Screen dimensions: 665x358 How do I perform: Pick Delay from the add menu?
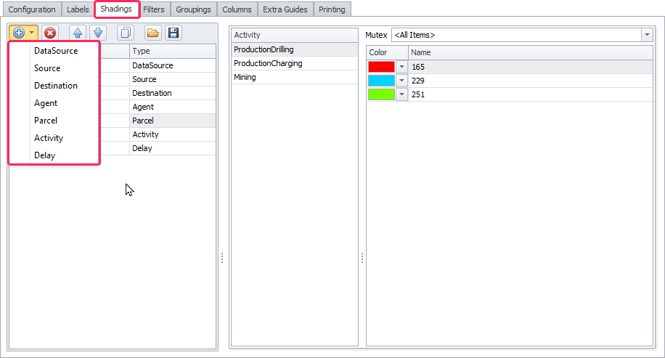pos(44,155)
